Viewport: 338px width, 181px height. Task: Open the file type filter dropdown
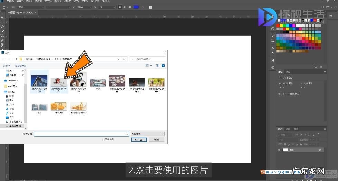point(148,134)
